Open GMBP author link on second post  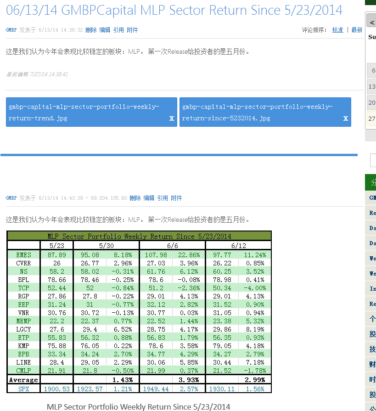[x=11, y=198]
